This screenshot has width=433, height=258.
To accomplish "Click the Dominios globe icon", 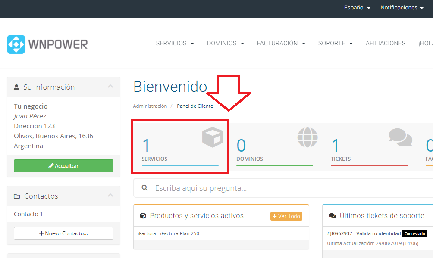I will (307, 137).
